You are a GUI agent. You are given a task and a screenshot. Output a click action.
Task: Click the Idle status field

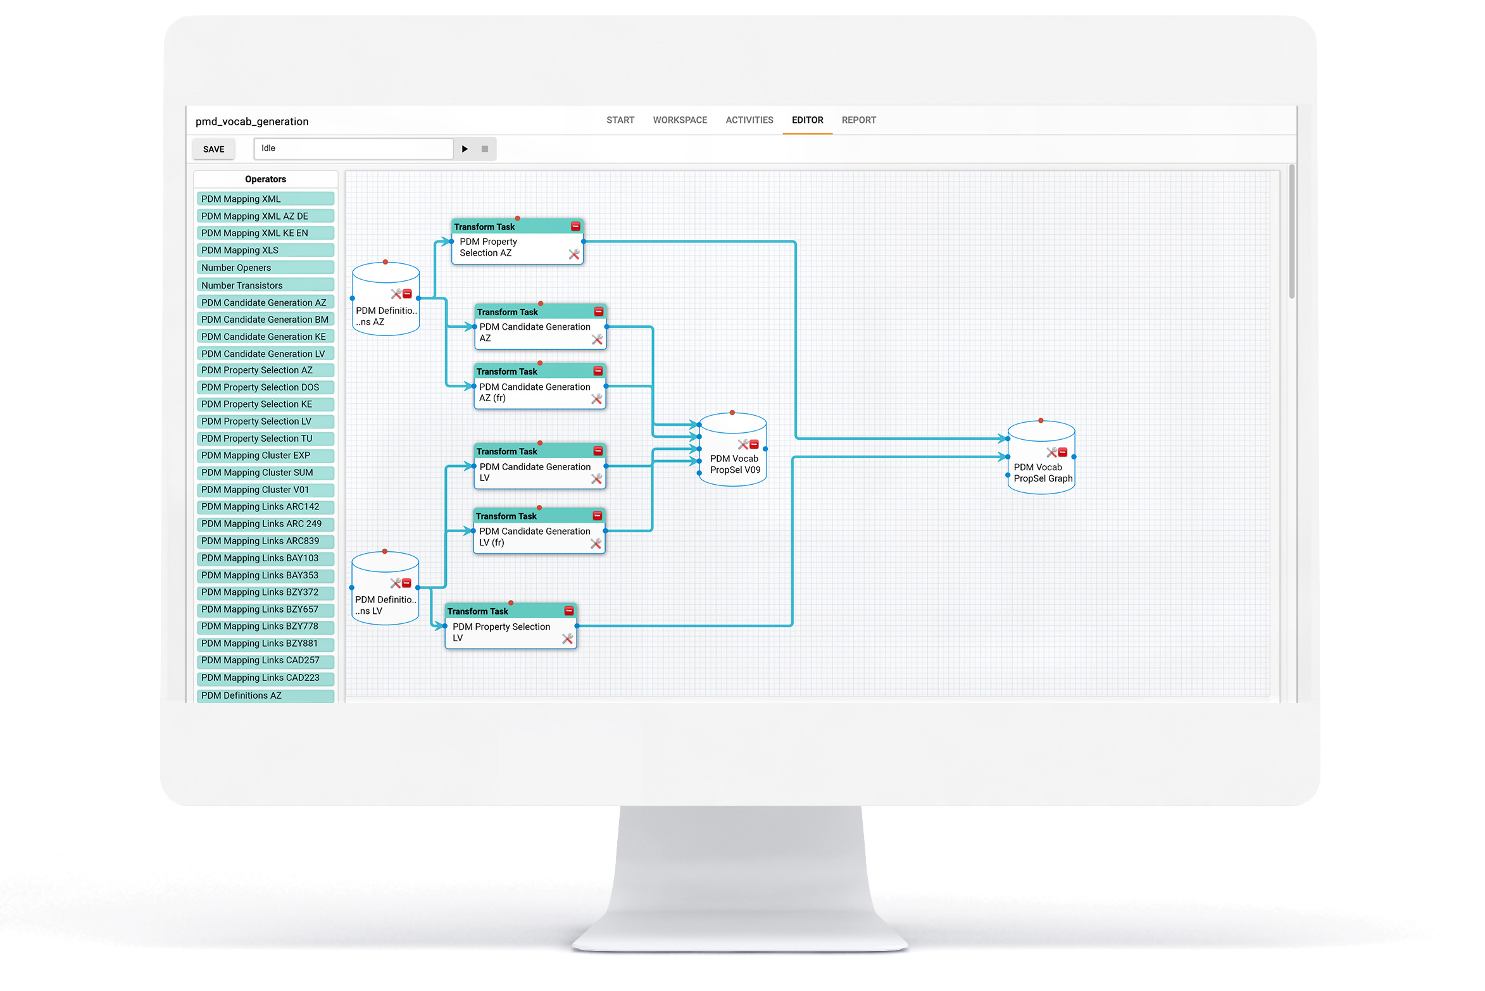[x=353, y=148]
